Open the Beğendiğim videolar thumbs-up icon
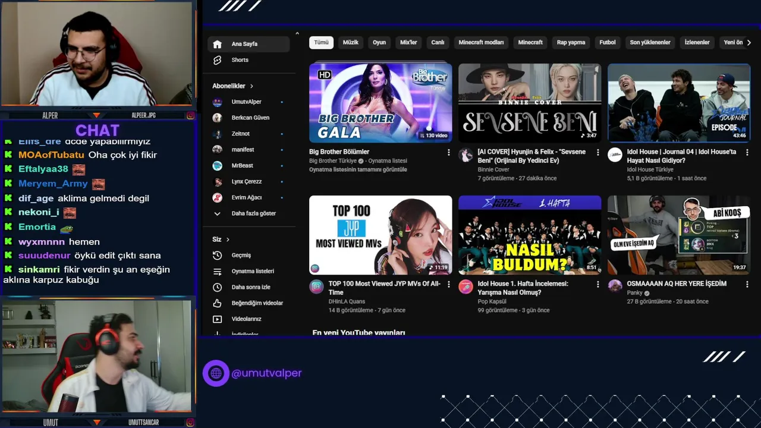761x428 pixels. [218, 303]
